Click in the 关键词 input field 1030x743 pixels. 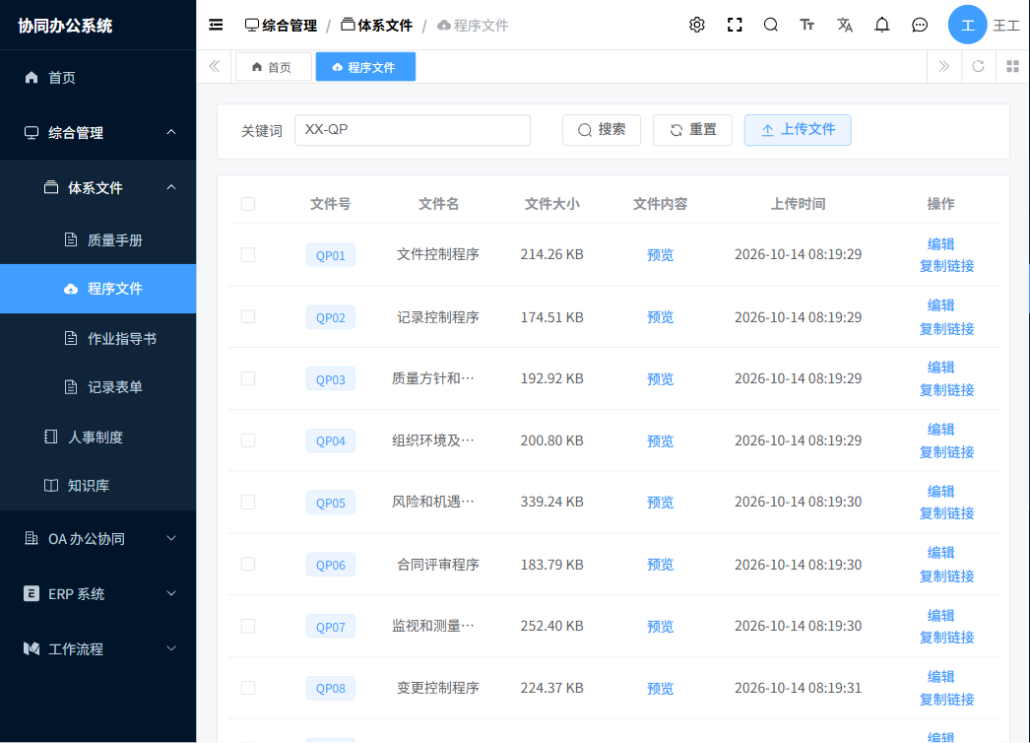tap(413, 129)
